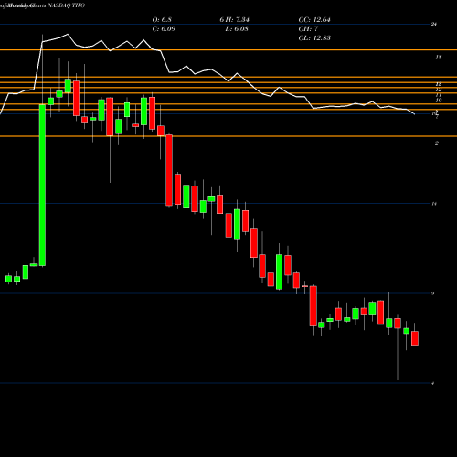Click the axis label 9
Screen dimensions: 457x457
tap(433, 293)
